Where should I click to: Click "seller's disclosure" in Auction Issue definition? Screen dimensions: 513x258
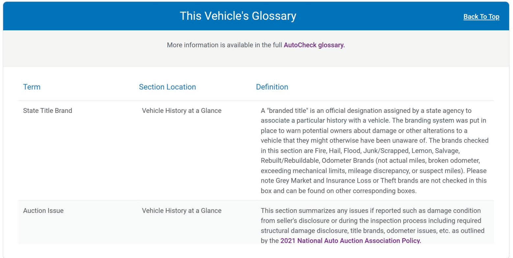coord(300,220)
